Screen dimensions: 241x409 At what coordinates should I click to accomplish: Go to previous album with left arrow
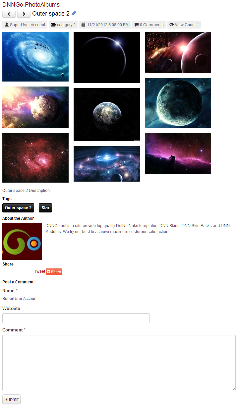(9, 14)
